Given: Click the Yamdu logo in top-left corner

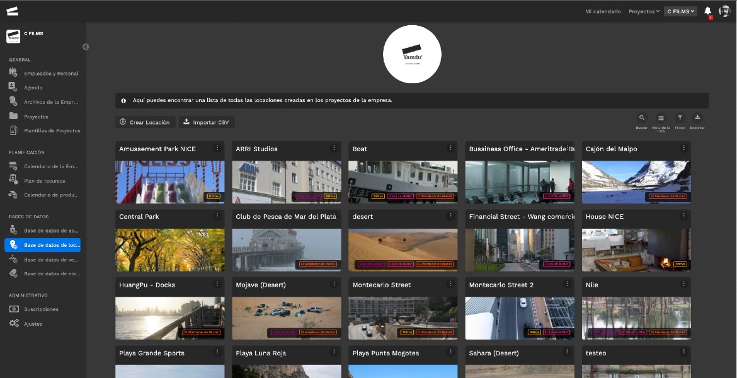Looking at the screenshot, I should (12, 11).
